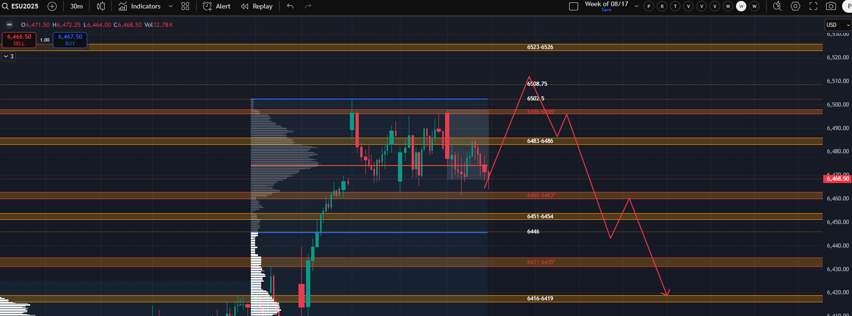
Task: Click the current price tag 6,468.50
Action: coord(837,179)
